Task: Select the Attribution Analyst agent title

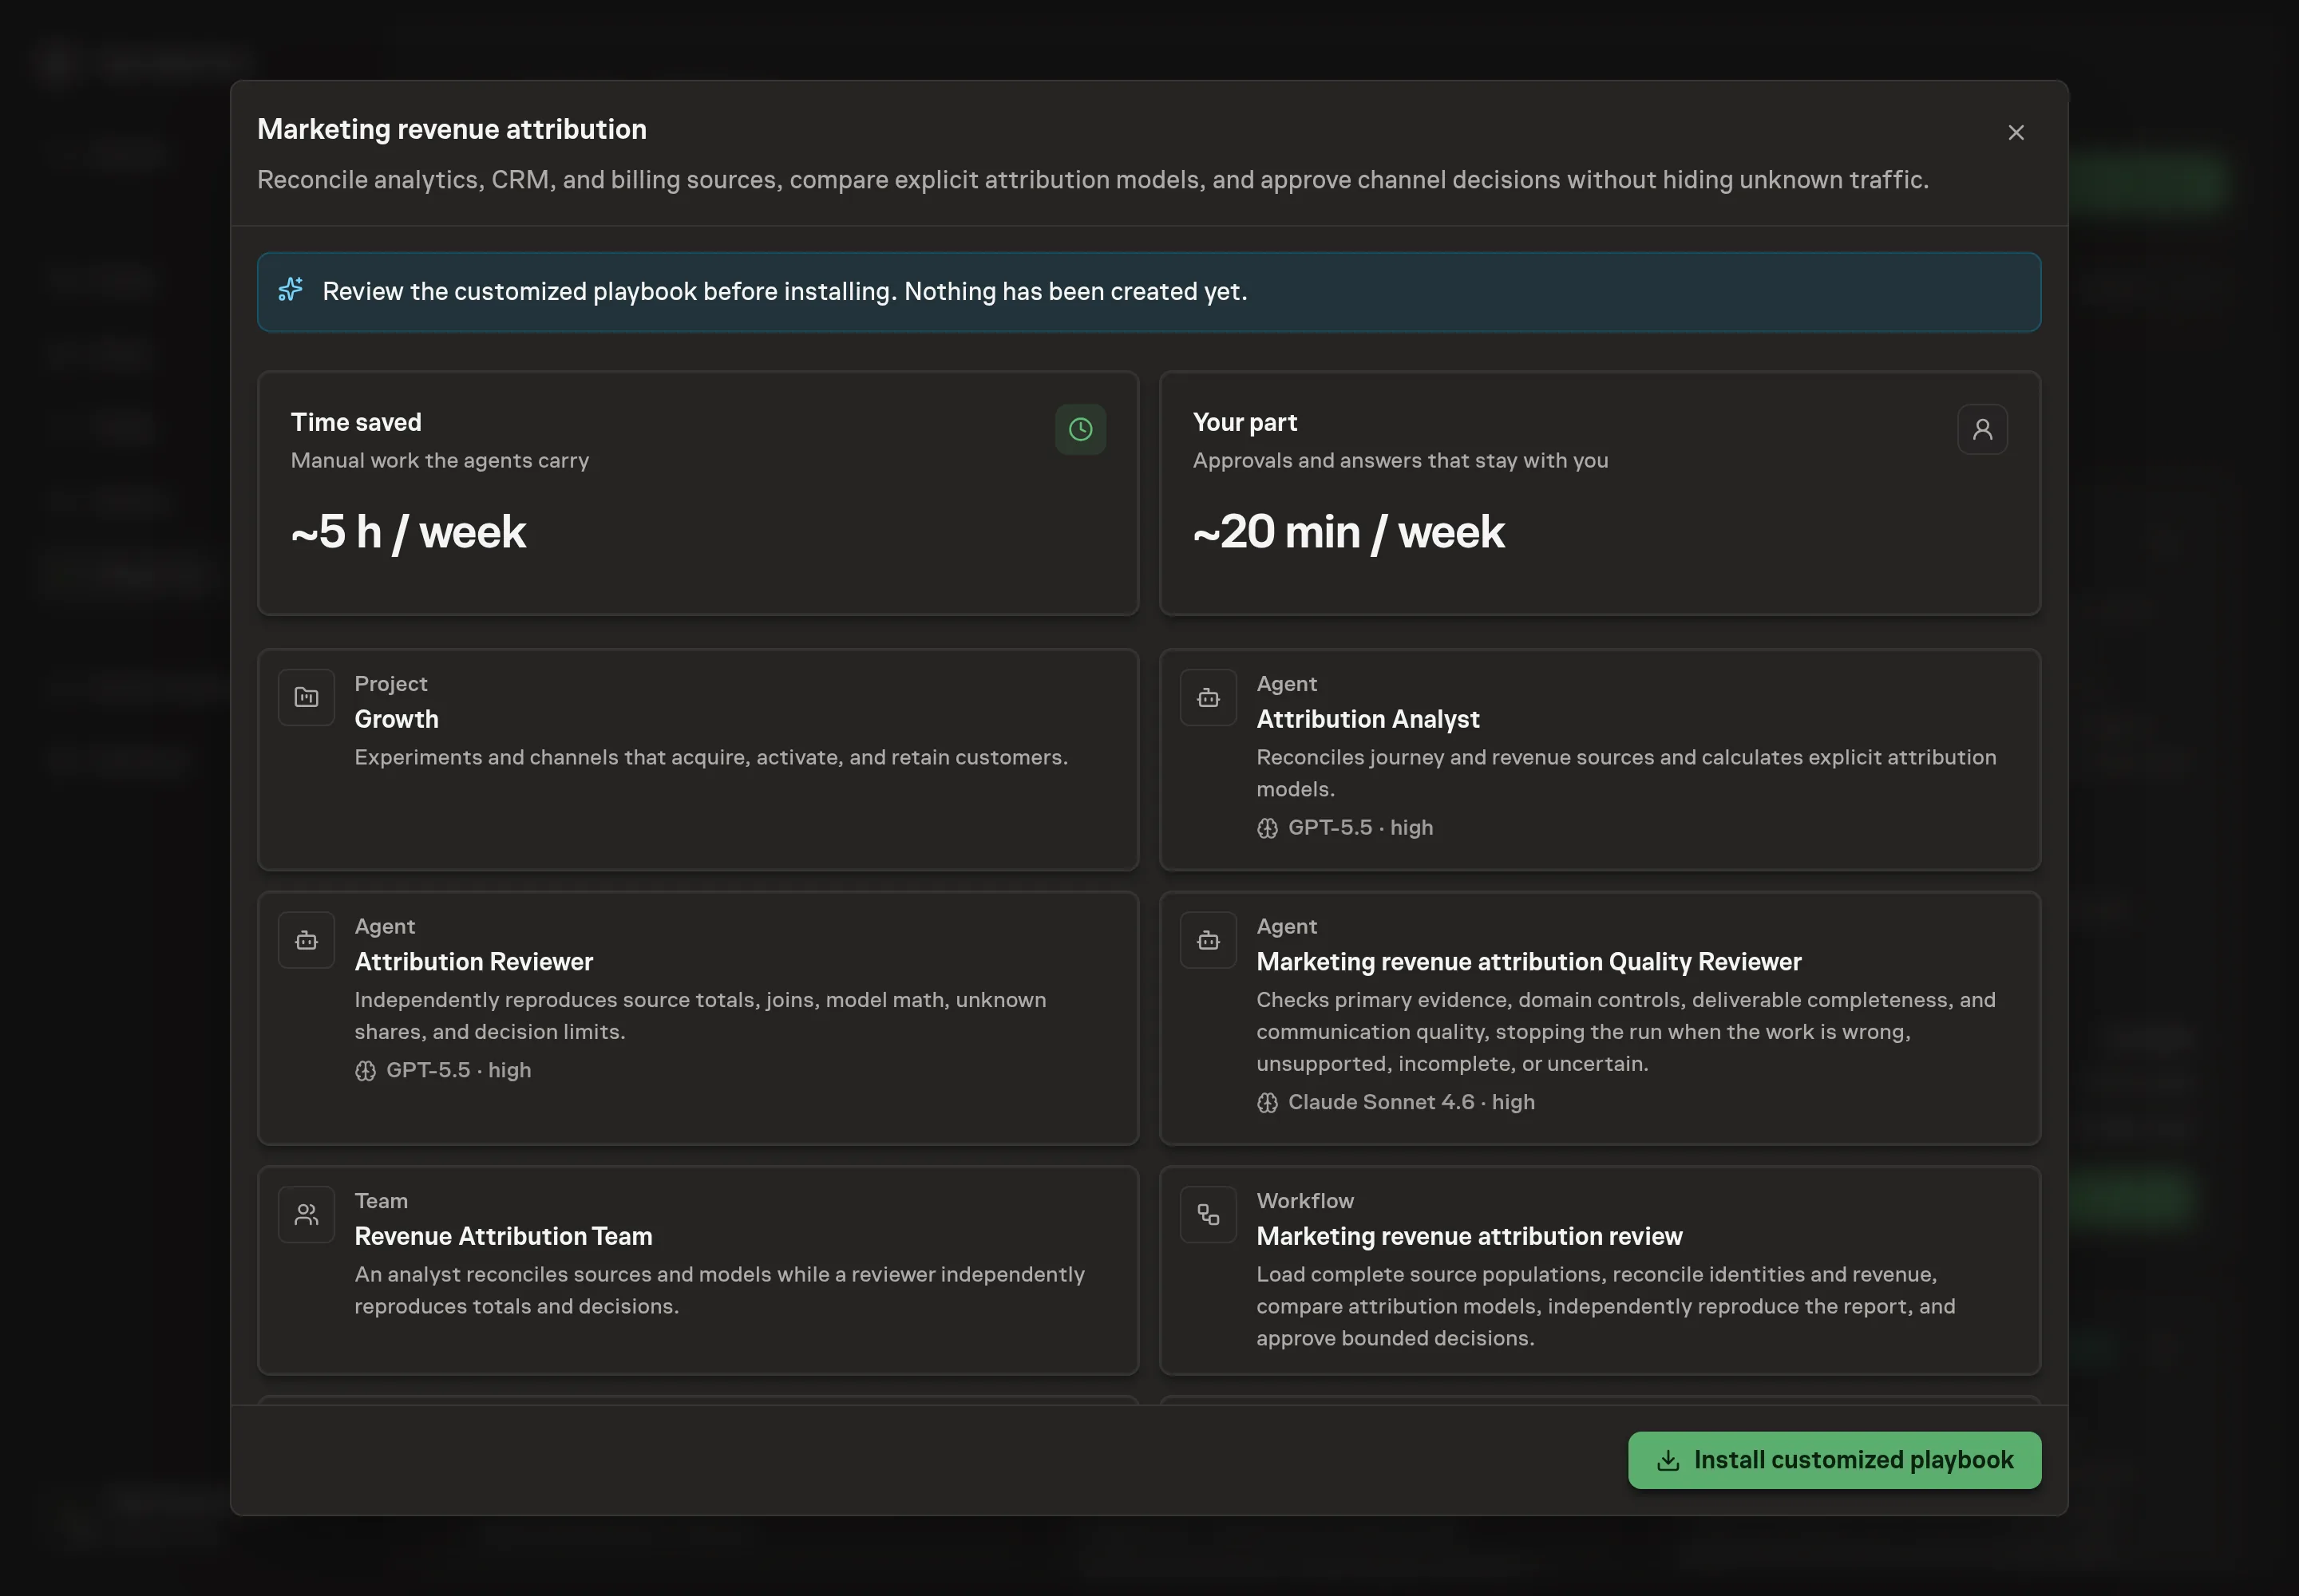Action: tap(1367, 719)
